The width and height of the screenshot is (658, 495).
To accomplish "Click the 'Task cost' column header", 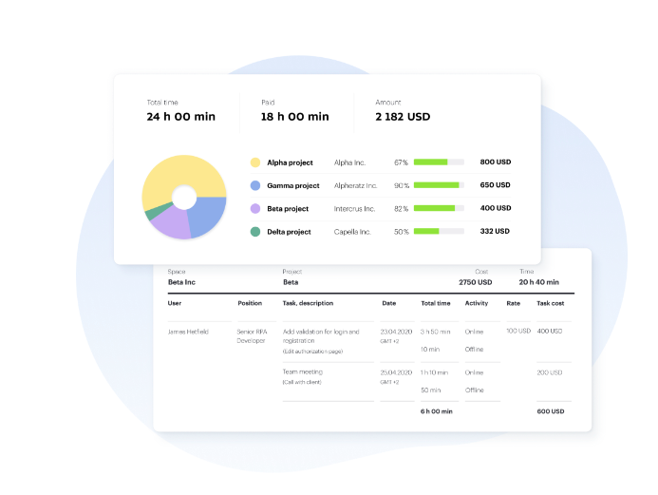I will click(x=551, y=303).
